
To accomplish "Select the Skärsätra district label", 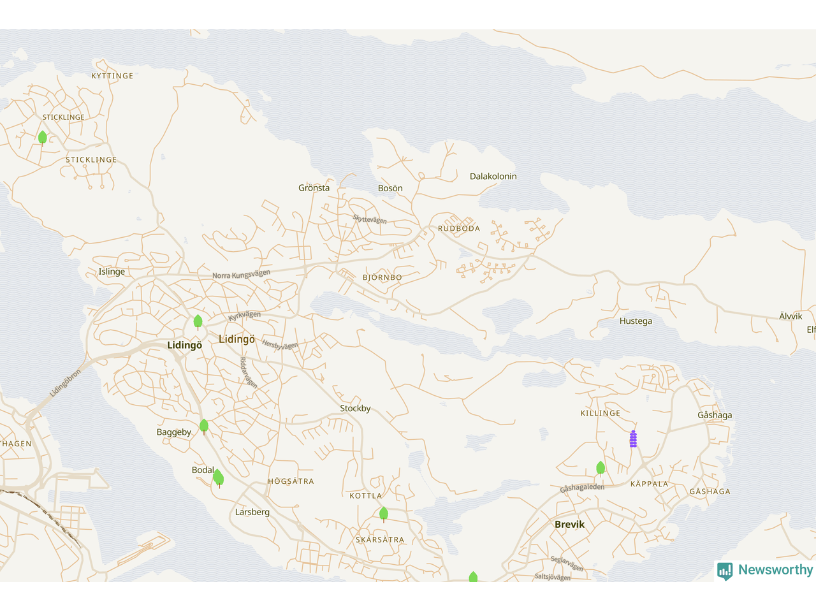I will pos(380,540).
